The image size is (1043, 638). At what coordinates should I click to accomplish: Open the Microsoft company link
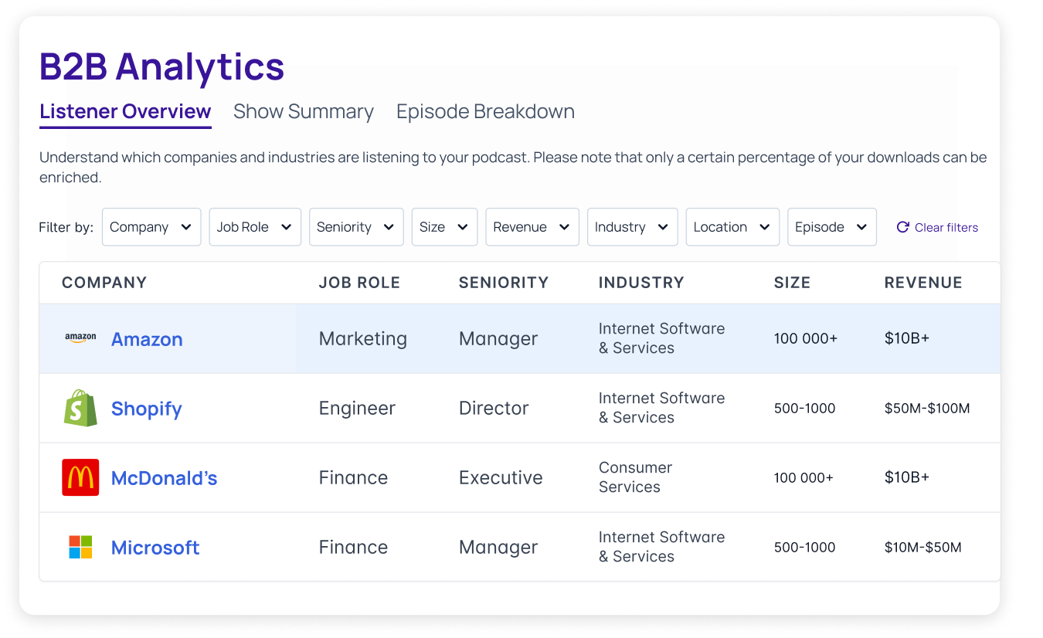pos(155,548)
